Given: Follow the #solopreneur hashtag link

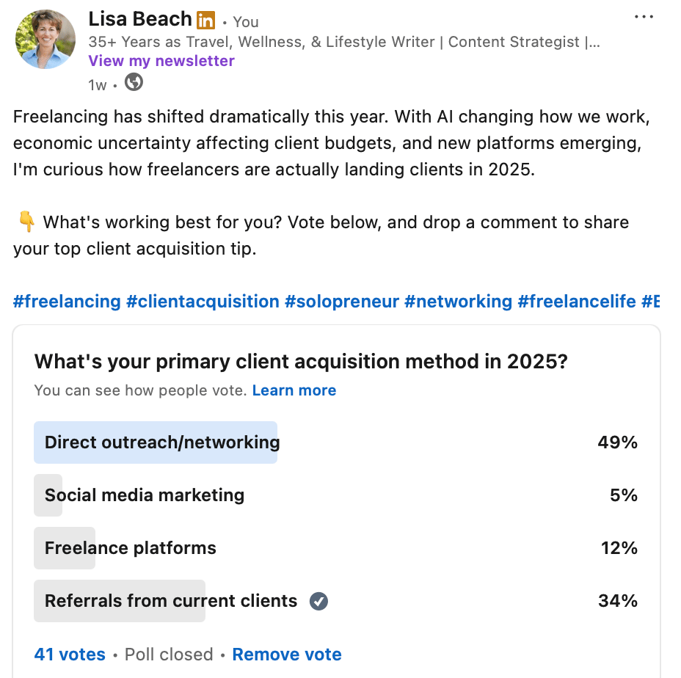Looking at the screenshot, I should [x=341, y=302].
